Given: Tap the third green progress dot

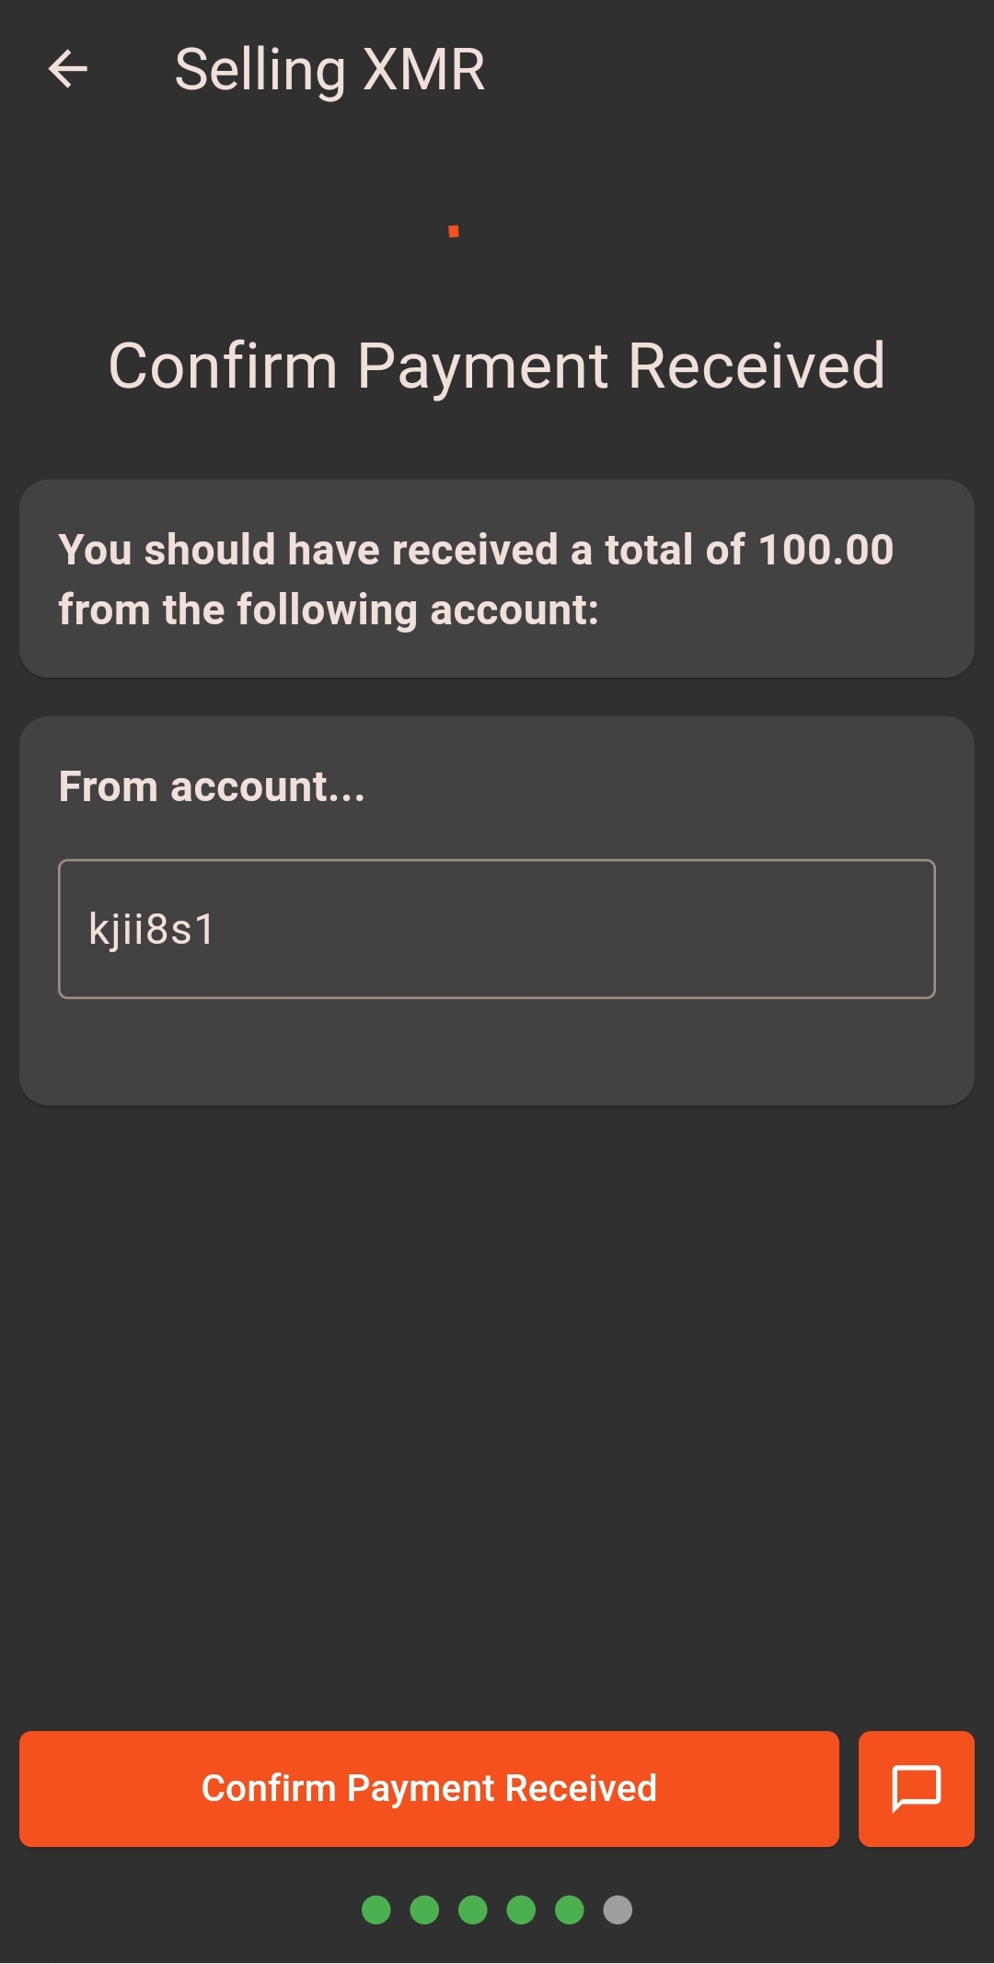Looking at the screenshot, I should (473, 1910).
